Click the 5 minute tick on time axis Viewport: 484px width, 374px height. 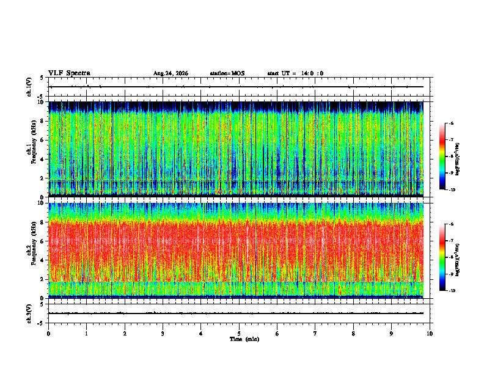point(239,334)
